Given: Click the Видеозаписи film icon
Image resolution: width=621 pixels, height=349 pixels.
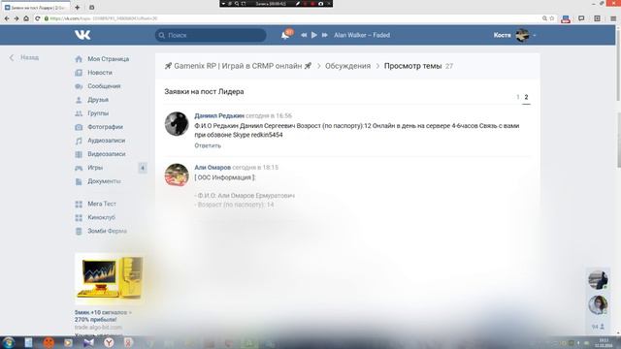Looking at the screenshot, I should click(79, 154).
